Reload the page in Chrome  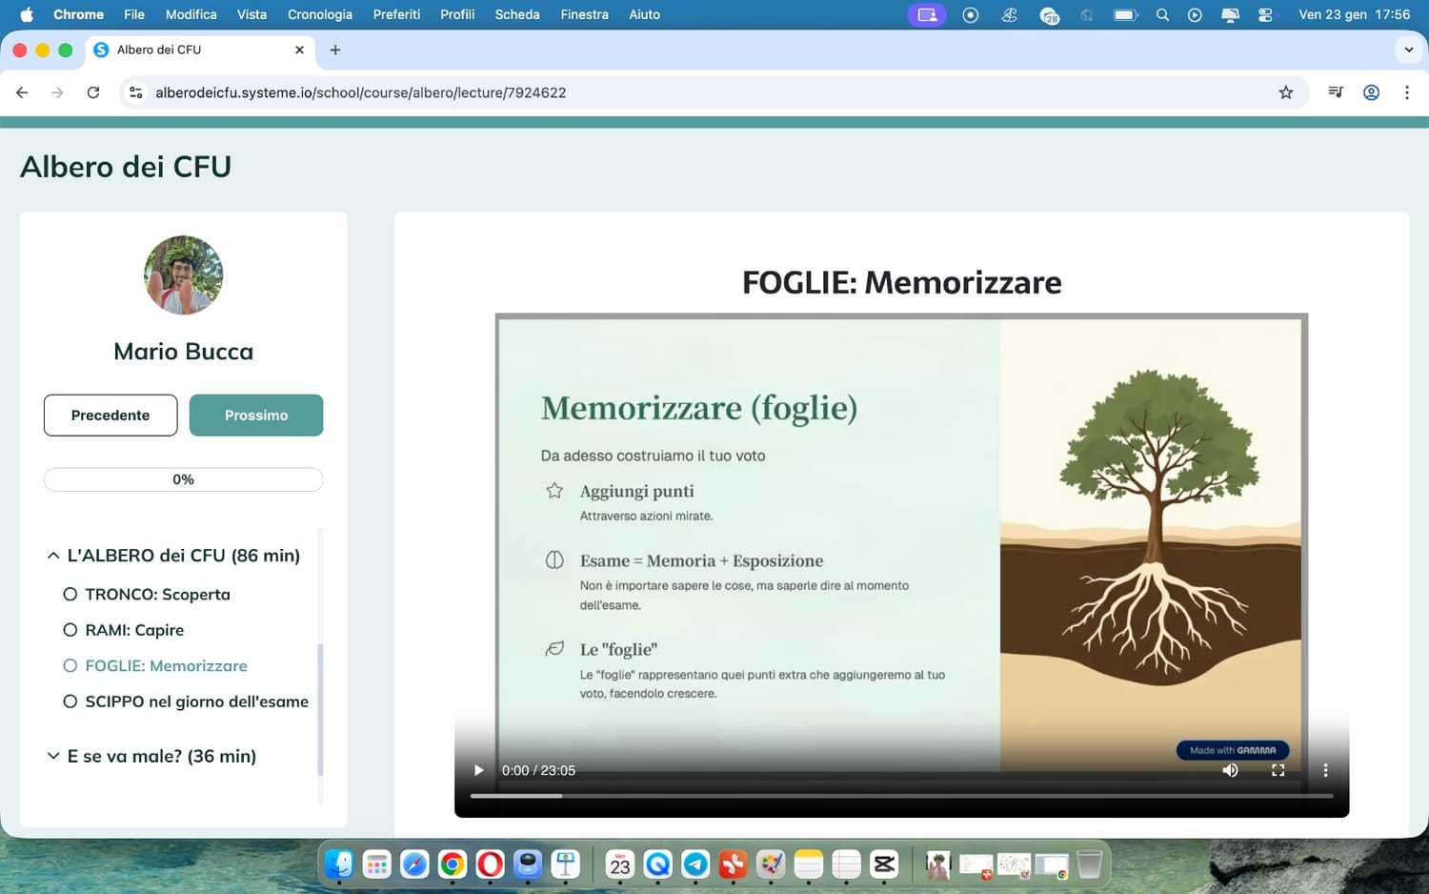pos(93,92)
